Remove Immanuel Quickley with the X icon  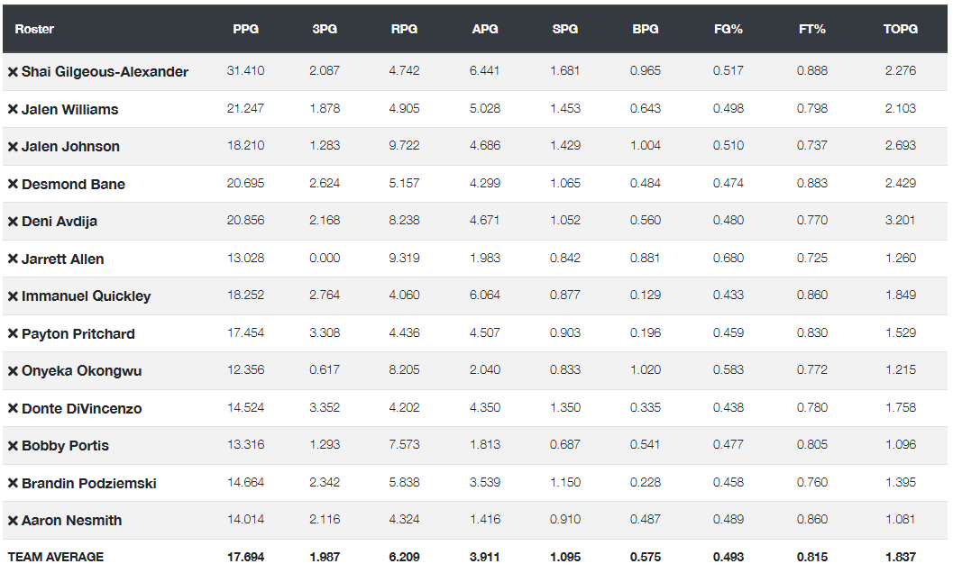pos(13,296)
